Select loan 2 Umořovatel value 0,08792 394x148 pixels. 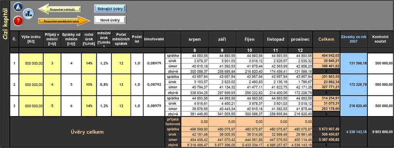tap(154, 85)
